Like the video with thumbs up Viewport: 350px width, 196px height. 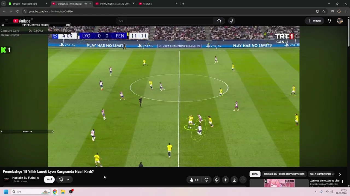(194, 180)
